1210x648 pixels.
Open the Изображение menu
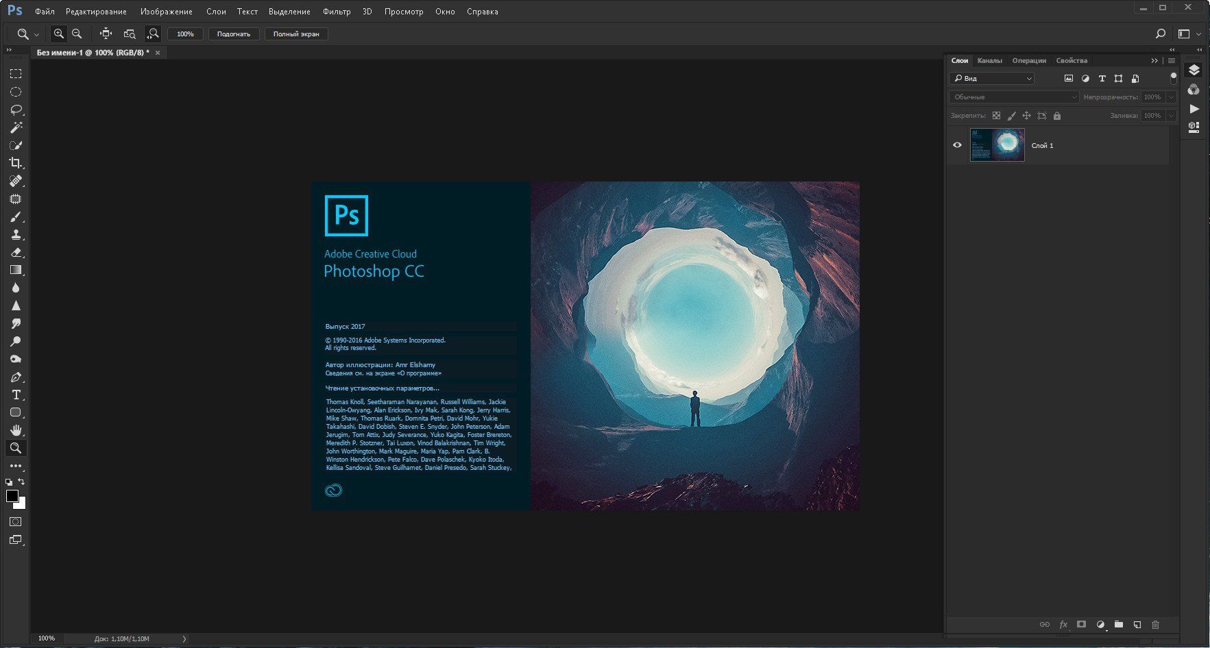167,12
